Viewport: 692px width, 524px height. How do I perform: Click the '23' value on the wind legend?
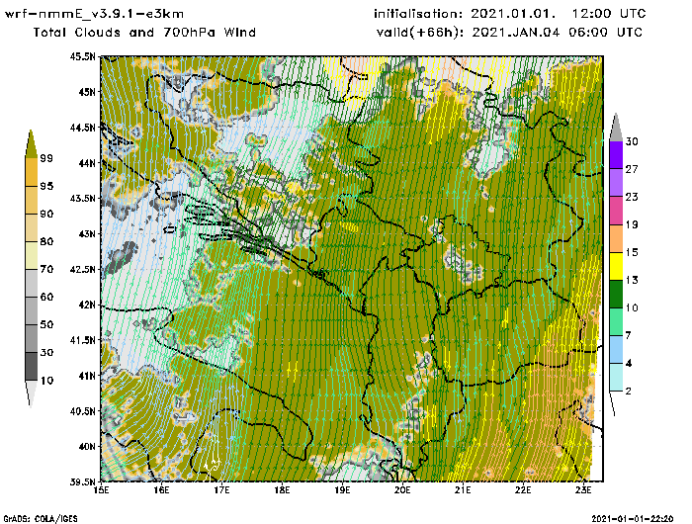point(632,197)
